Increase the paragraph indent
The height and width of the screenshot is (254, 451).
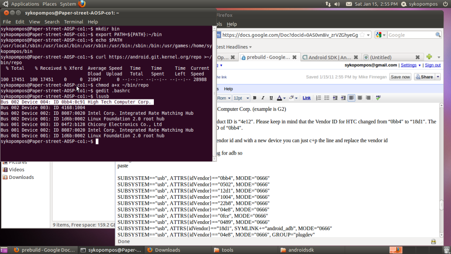(343, 98)
